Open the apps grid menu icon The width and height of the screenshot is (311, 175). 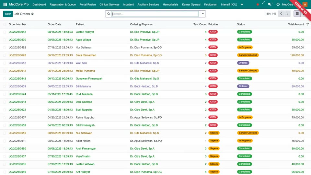(5, 4)
